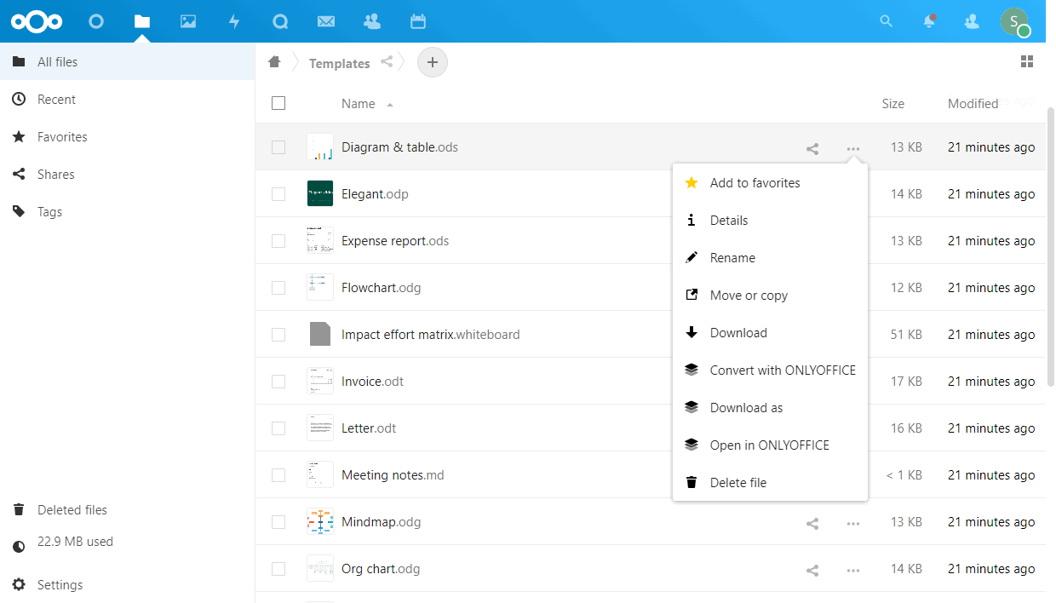Open the Letter.odt file

(369, 428)
